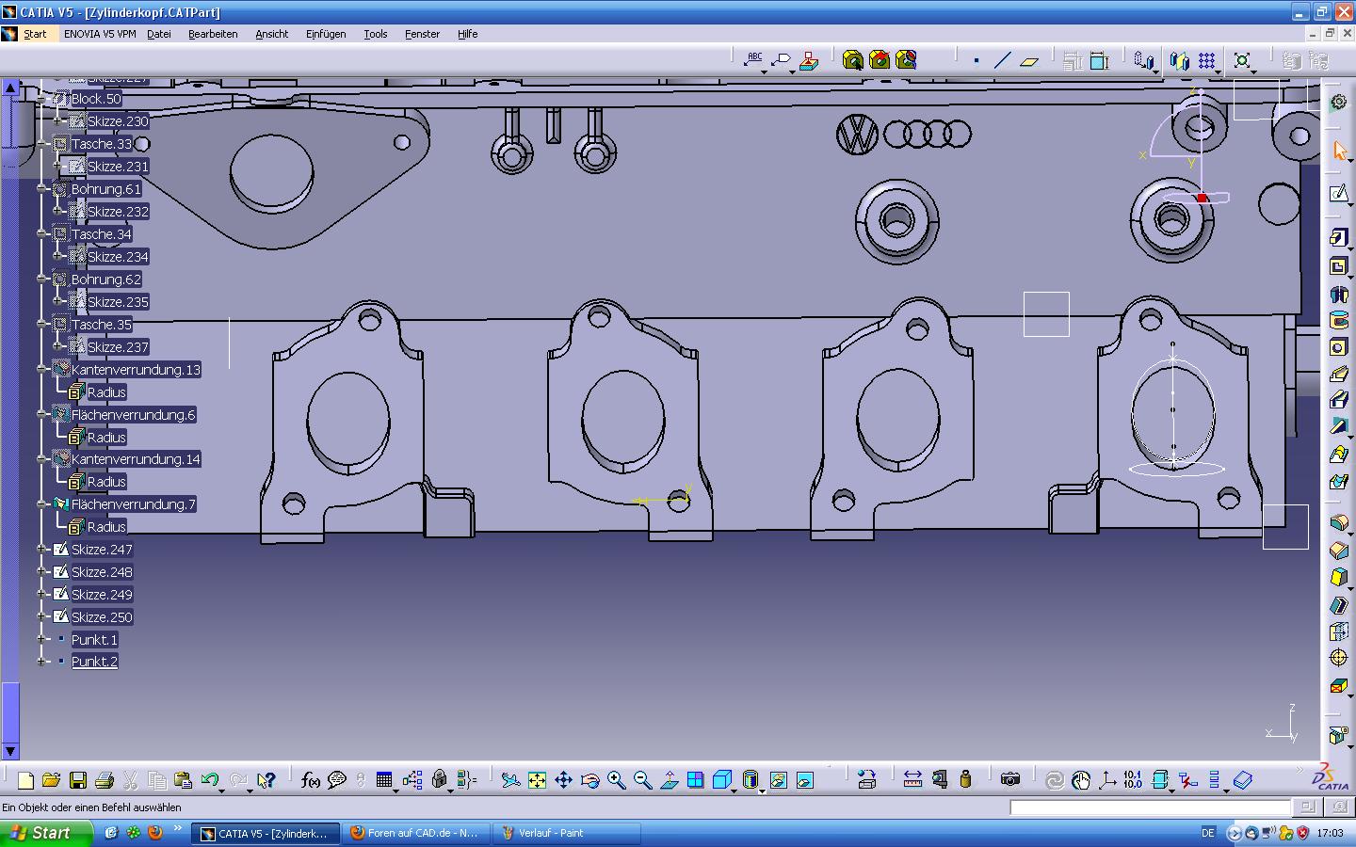Toggle Swap visible space icon
The width and height of the screenshot is (1356, 847).
pyautogui.click(x=804, y=780)
